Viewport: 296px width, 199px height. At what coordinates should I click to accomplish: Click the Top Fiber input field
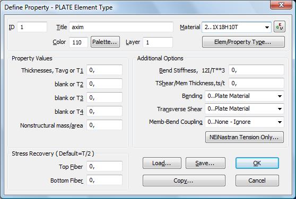pos(105,166)
